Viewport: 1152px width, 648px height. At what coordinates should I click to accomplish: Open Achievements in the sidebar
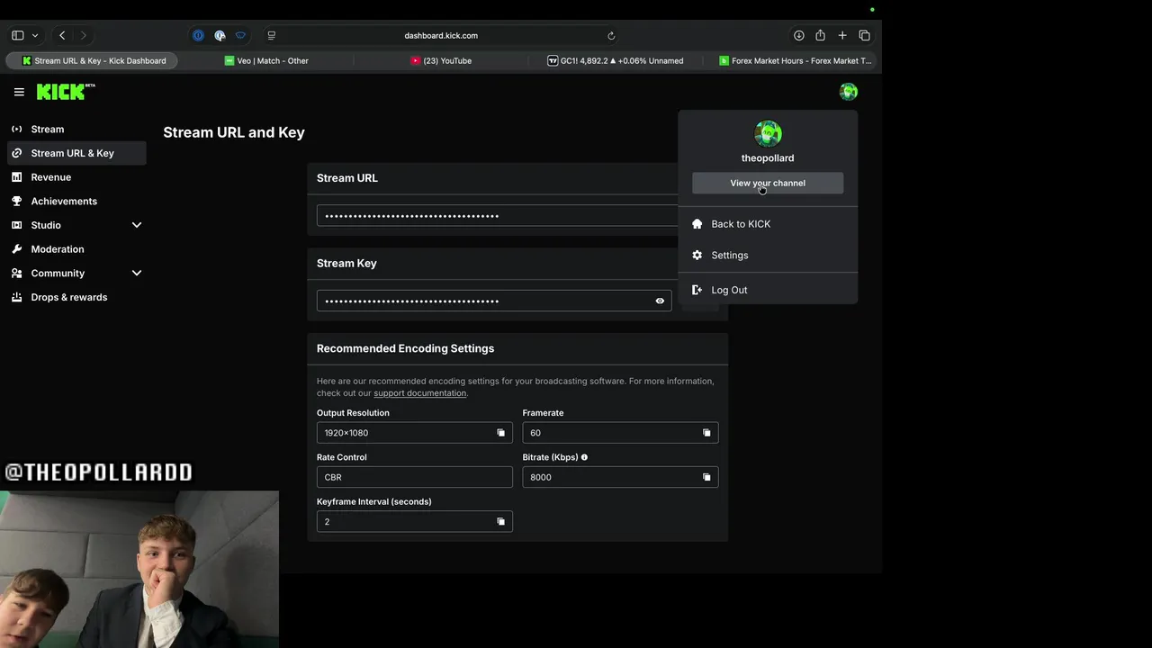point(76,201)
